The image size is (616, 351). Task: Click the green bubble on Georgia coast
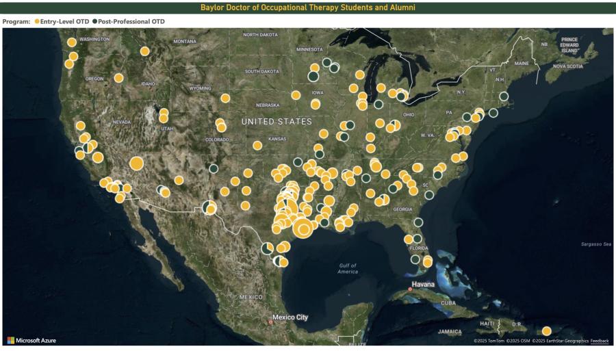click(429, 195)
